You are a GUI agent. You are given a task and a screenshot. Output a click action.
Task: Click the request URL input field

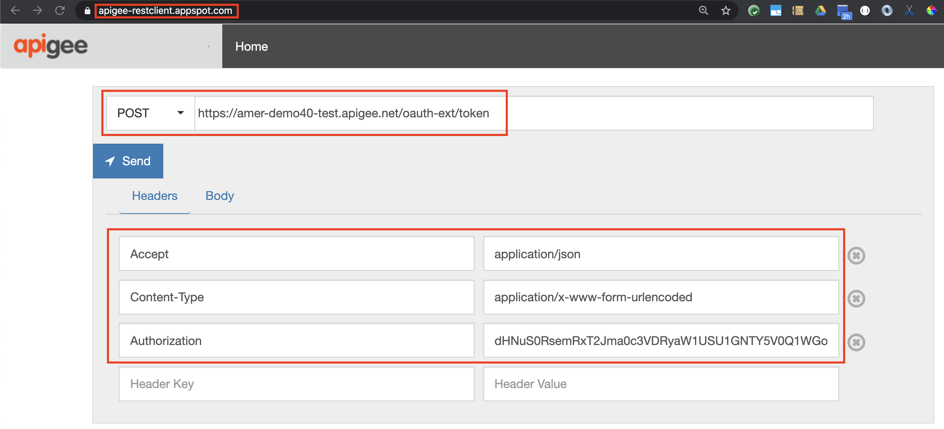pyautogui.click(x=533, y=113)
